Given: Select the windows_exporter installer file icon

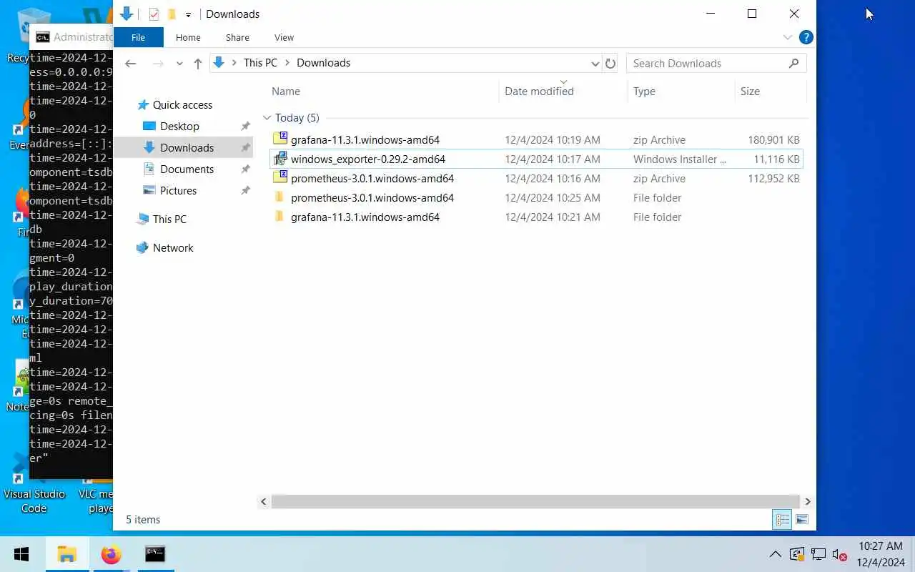Looking at the screenshot, I should point(280,159).
